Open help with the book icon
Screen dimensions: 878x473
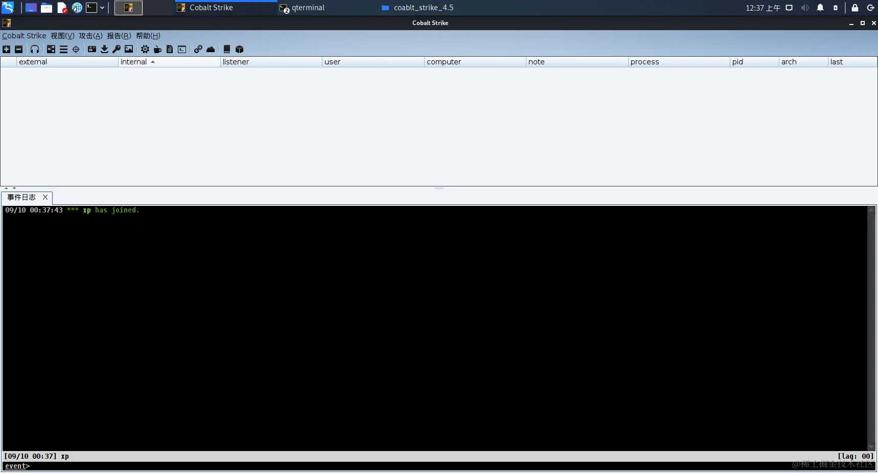tap(227, 49)
